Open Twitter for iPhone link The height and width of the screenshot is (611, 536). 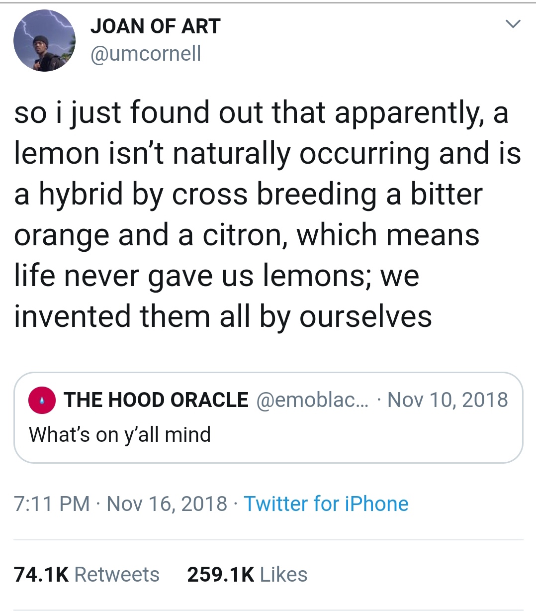tap(326, 504)
